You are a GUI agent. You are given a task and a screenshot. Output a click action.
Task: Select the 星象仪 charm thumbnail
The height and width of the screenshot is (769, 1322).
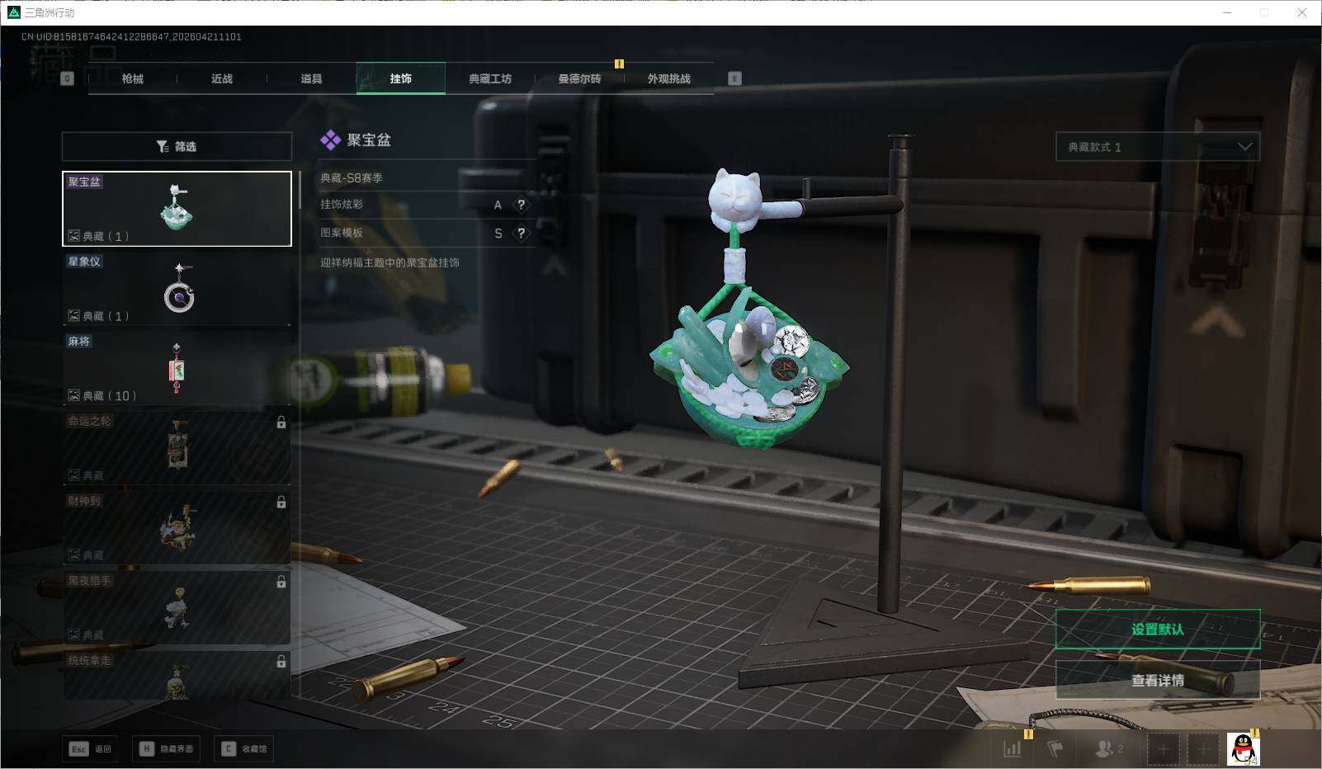pyautogui.click(x=177, y=289)
